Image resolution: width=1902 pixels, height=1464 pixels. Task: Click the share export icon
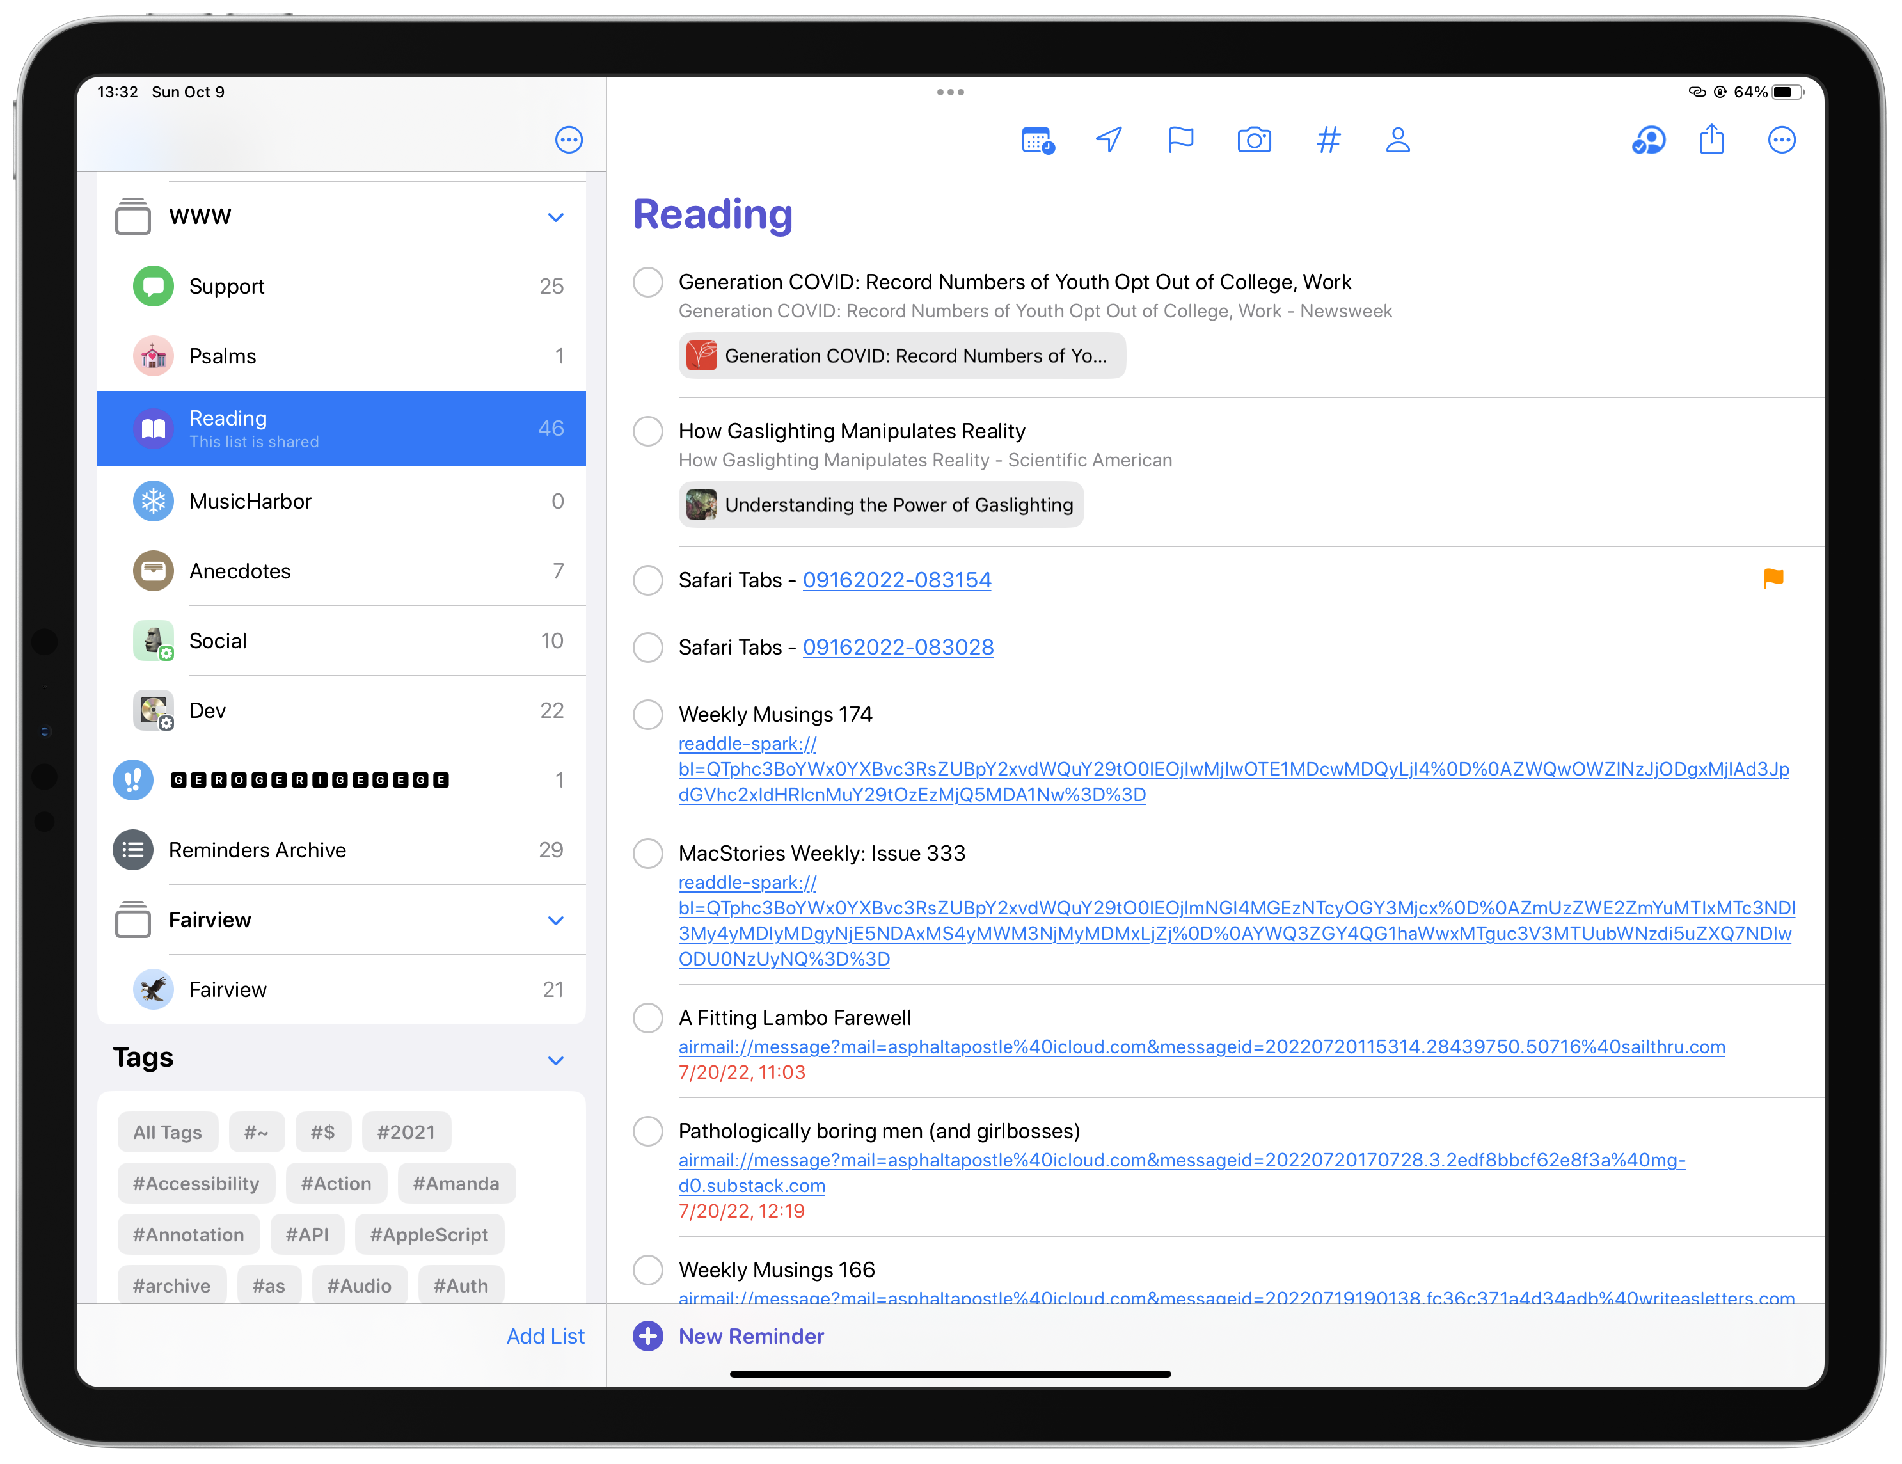1711,140
